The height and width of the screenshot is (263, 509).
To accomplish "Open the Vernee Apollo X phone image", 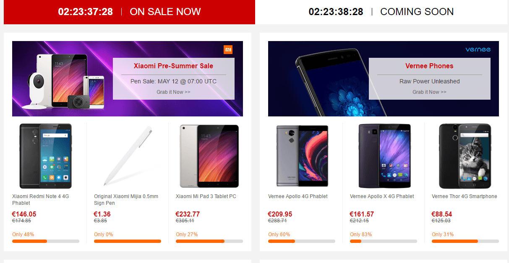I will [x=383, y=156].
